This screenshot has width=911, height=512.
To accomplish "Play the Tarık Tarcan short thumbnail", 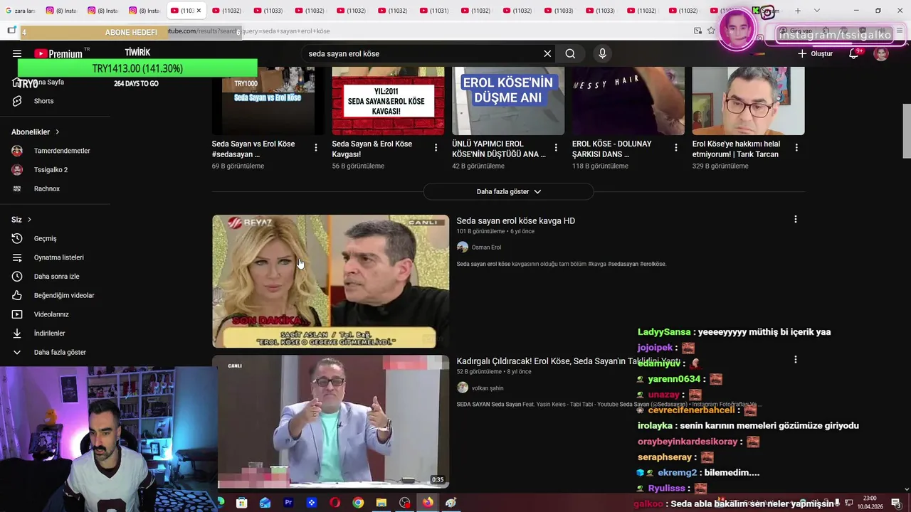I will [749, 101].
